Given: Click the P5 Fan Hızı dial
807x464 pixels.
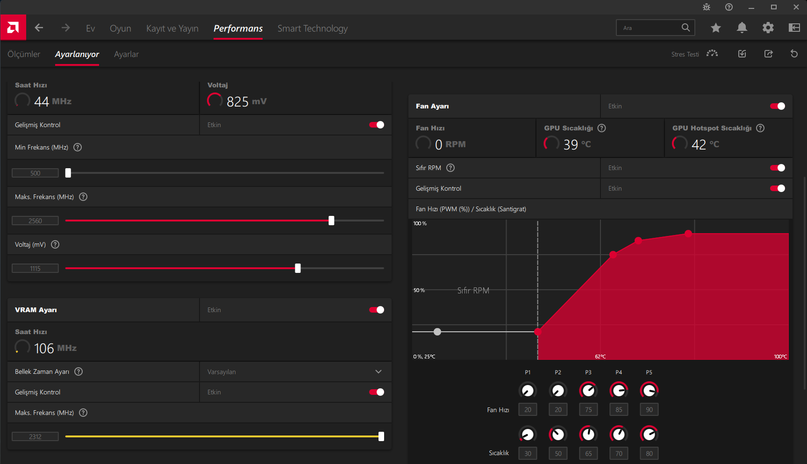Looking at the screenshot, I should tap(649, 390).
